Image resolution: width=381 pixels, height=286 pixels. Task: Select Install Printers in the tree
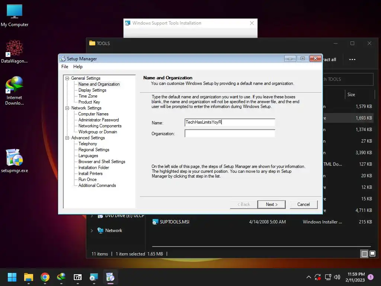(90, 174)
